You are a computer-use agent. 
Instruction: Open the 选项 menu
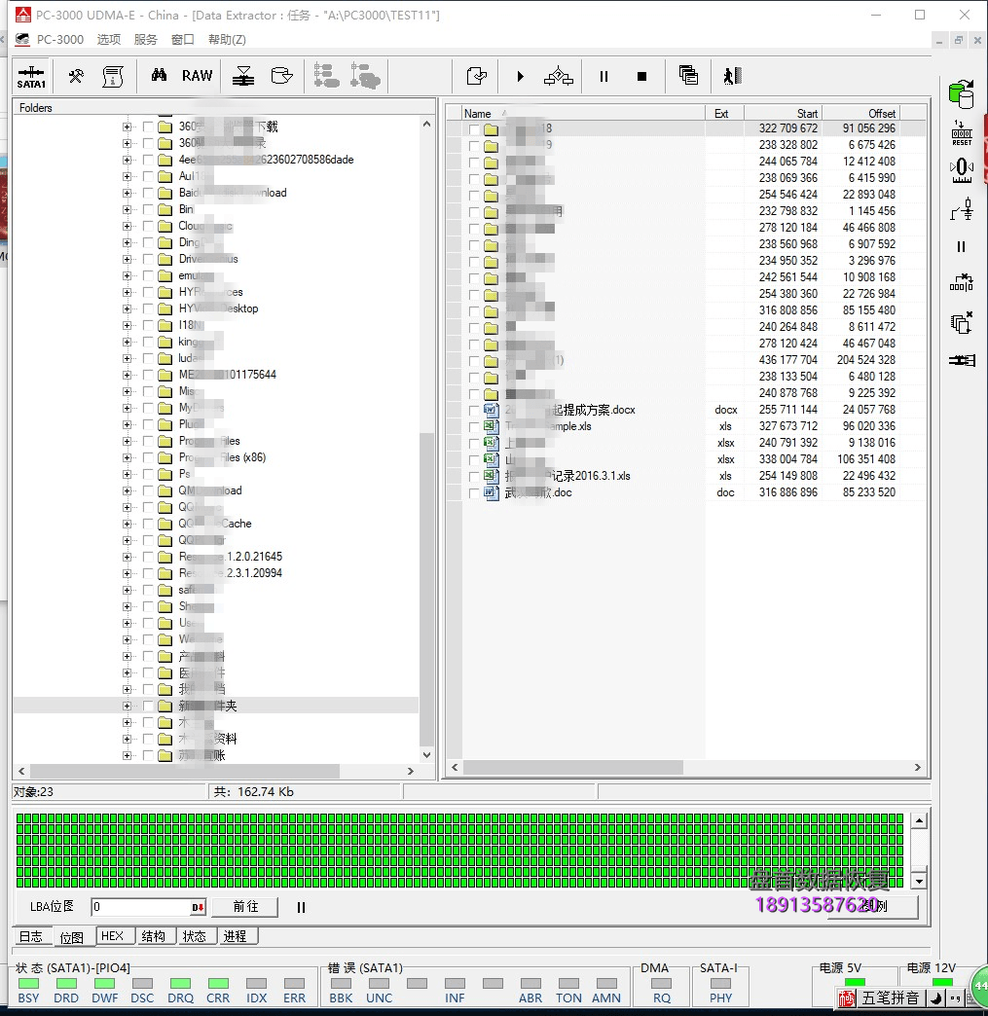tap(109, 40)
